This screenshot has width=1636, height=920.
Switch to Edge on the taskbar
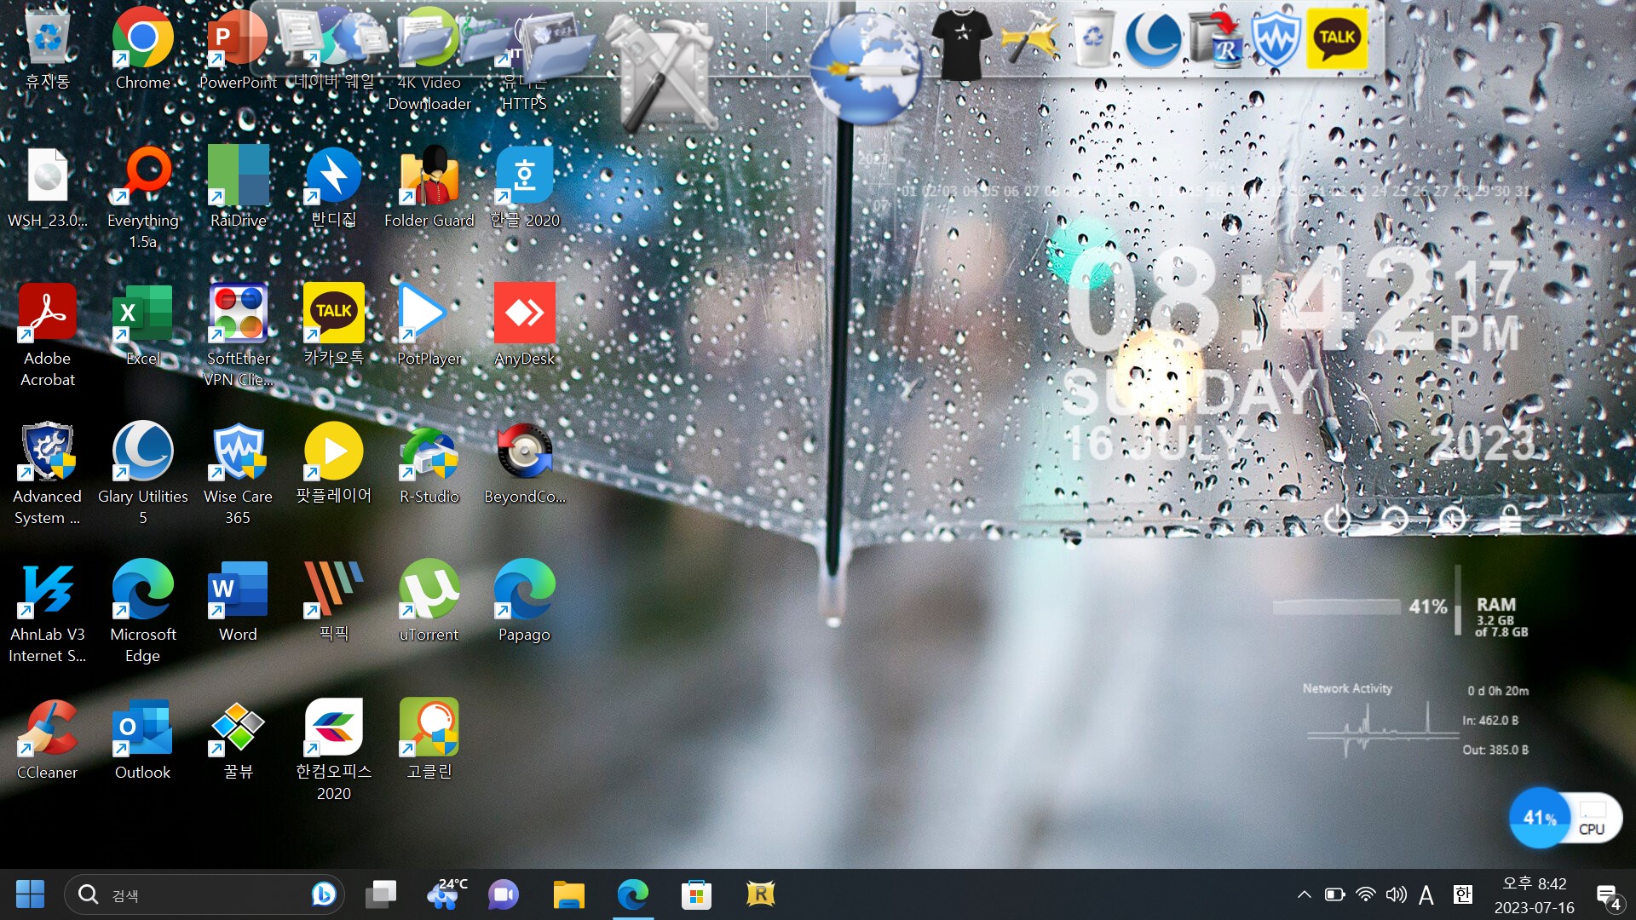coord(633,894)
